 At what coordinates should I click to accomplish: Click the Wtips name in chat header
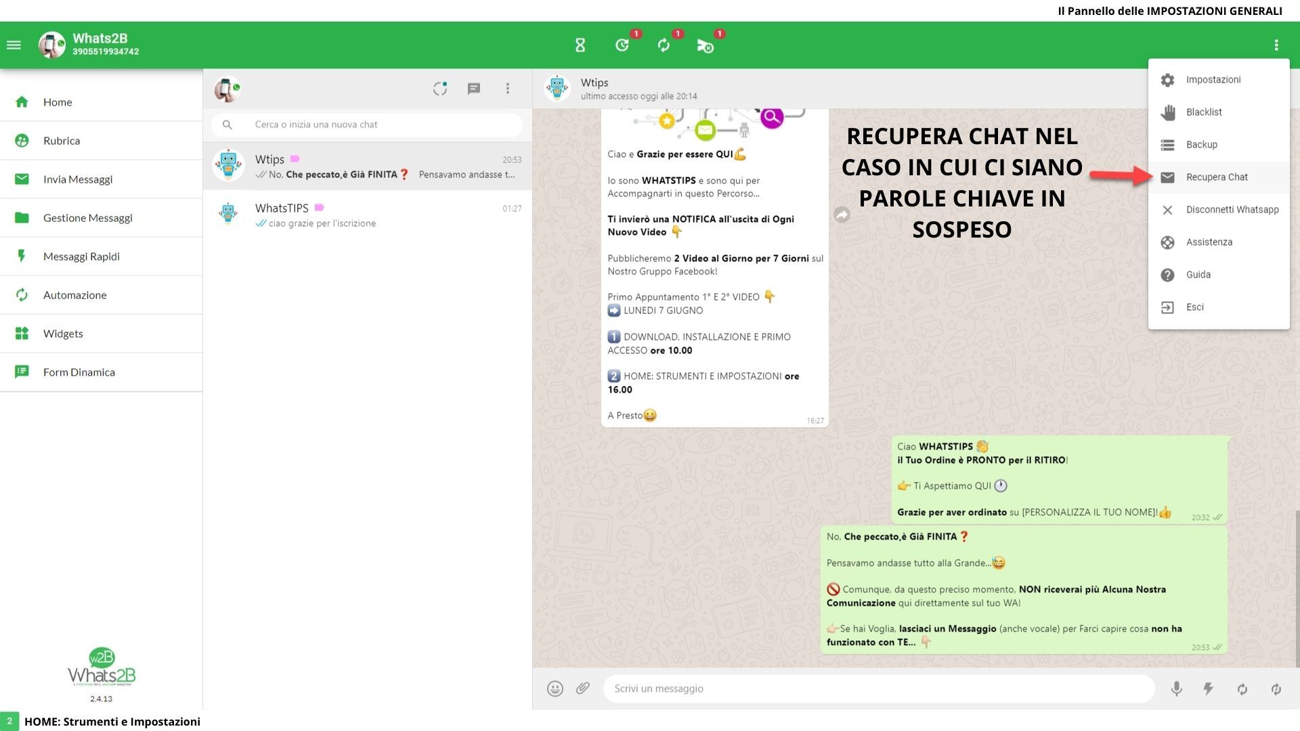coord(594,83)
